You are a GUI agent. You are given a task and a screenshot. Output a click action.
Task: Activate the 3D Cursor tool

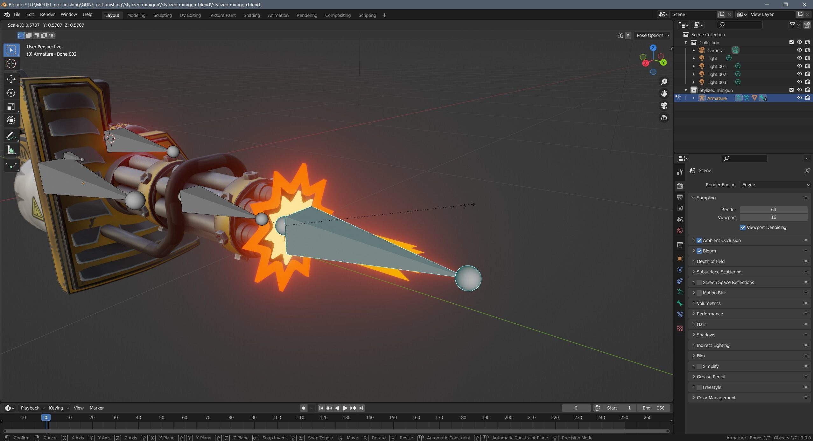pyautogui.click(x=11, y=64)
